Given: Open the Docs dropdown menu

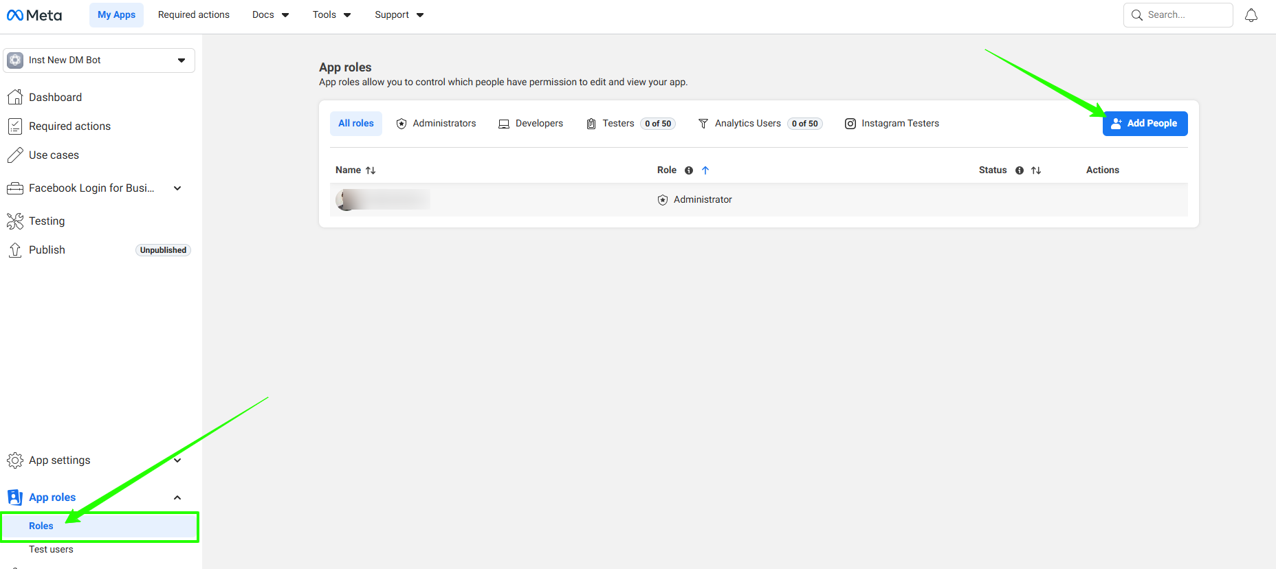Looking at the screenshot, I should [x=270, y=15].
